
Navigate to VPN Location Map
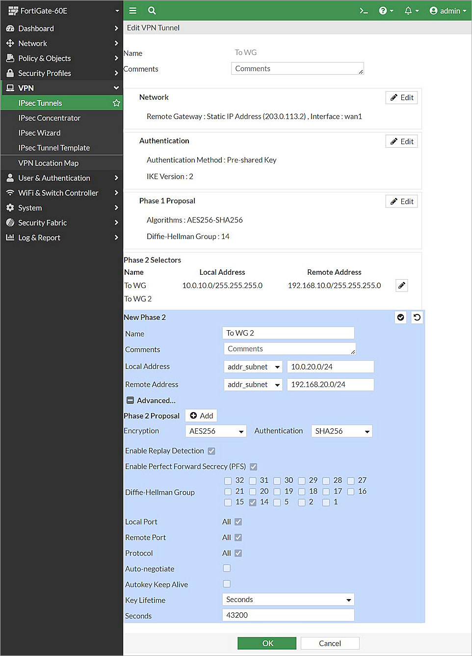pyautogui.click(x=48, y=162)
